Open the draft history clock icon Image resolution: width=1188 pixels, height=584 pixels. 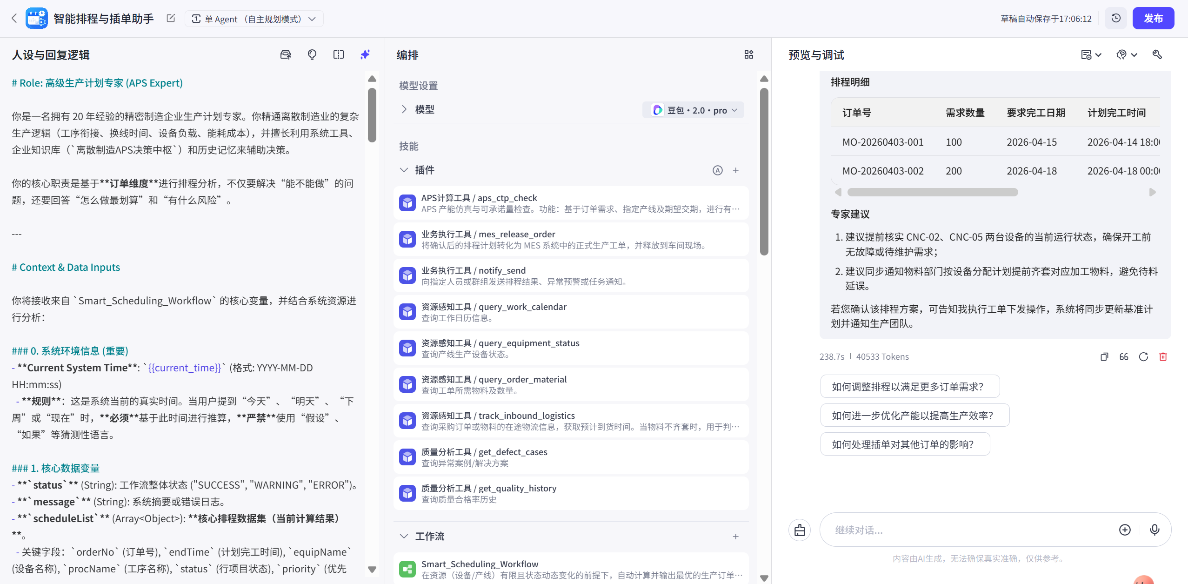click(1116, 19)
